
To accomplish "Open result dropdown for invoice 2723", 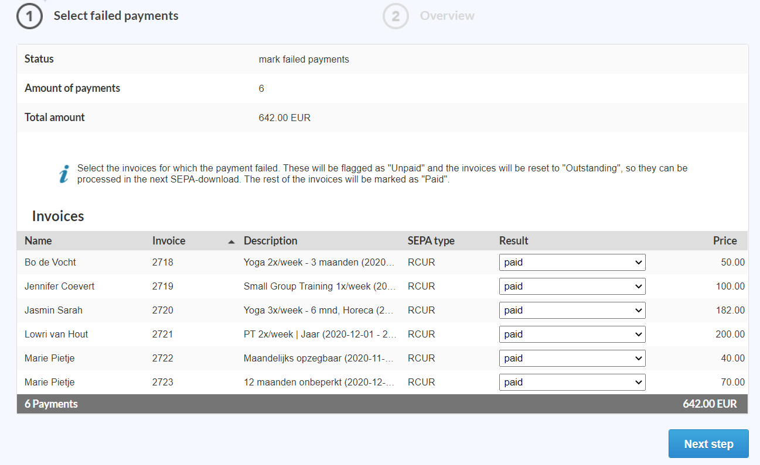I will (x=571, y=383).
